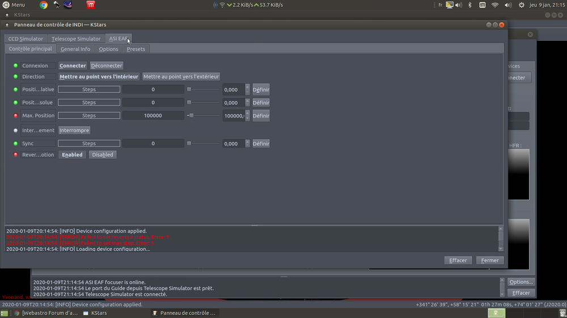Open the volume control tray icon
Viewport: 567px width, 318px height.
tap(507, 5)
